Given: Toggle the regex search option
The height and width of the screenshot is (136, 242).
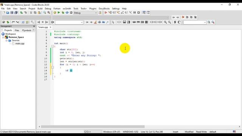Looking at the screenshot, I should 107,22.
